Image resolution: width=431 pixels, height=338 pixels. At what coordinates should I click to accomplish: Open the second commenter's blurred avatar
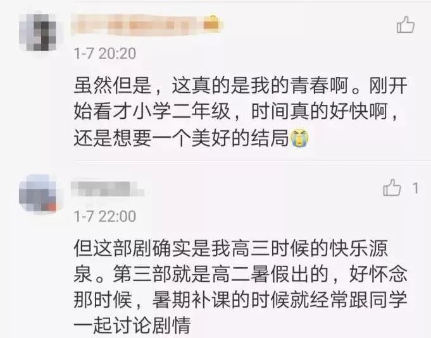[x=38, y=193]
